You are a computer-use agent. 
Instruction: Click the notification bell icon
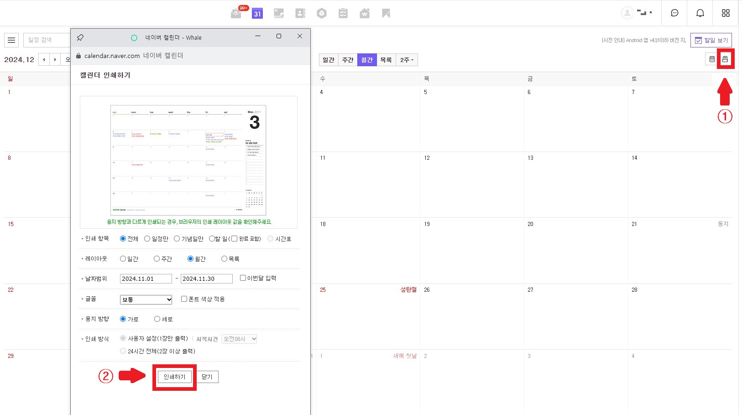coord(700,13)
